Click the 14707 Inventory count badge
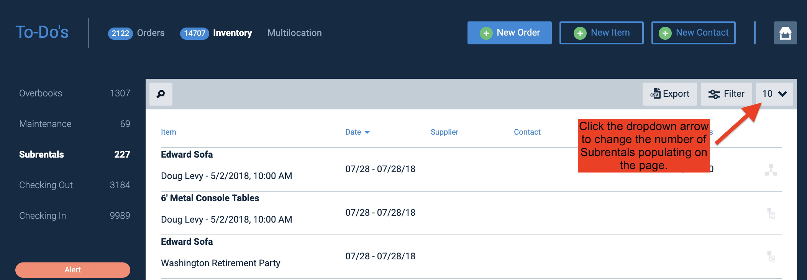The height and width of the screenshot is (280, 807). click(x=195, y=33)
